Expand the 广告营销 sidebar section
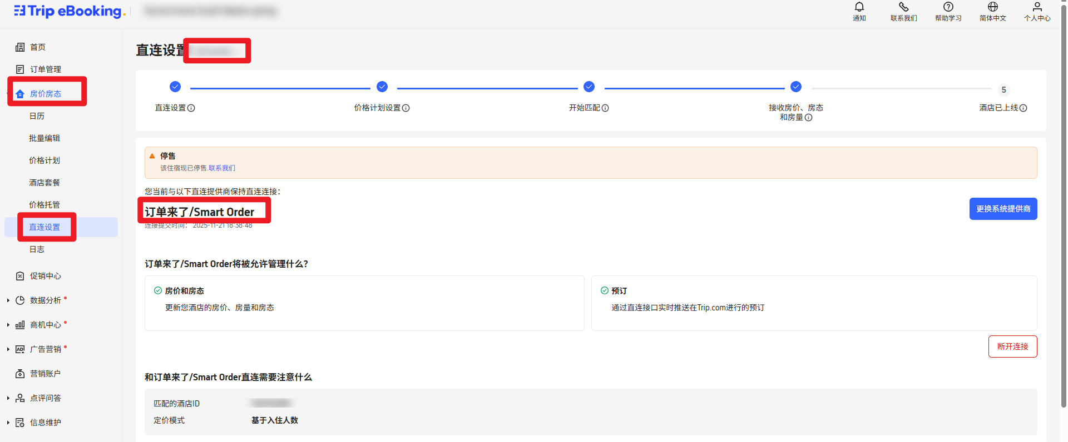Viewport: 1068px width, 442px height. [8, 349]
